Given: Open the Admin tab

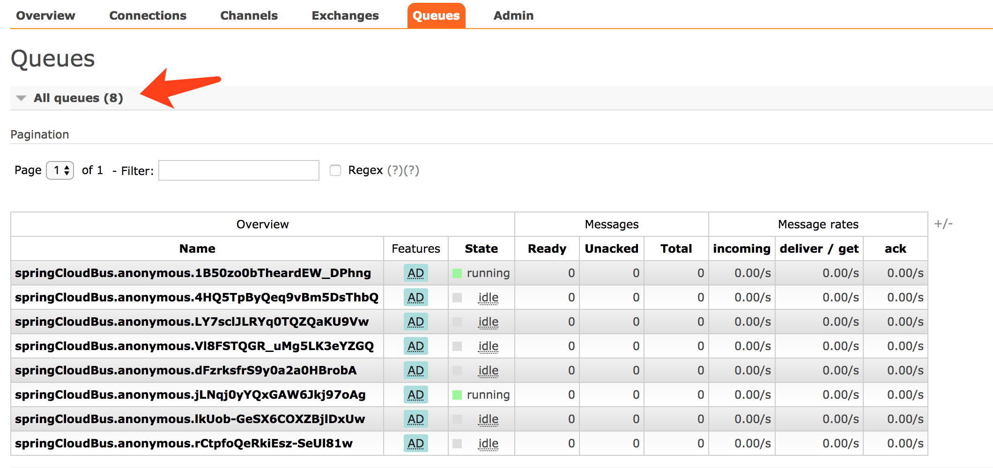Looking at the screenshot, I should (513, 15).
